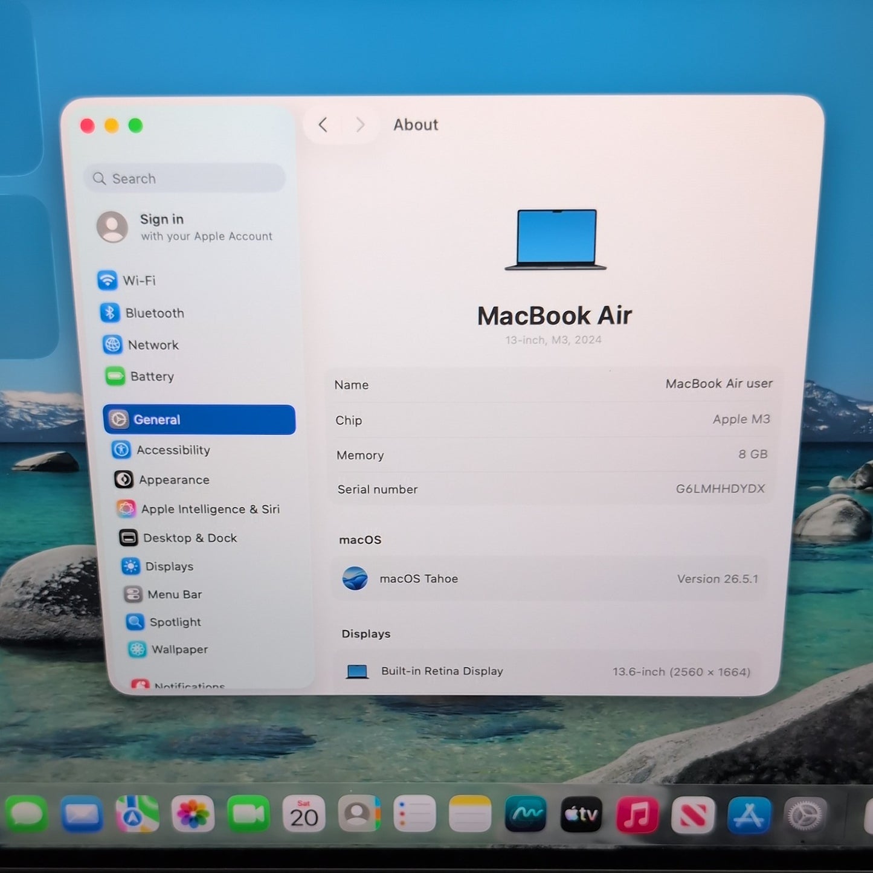Open Appearance settings
873x873 pixels.
tap(162, 480)
